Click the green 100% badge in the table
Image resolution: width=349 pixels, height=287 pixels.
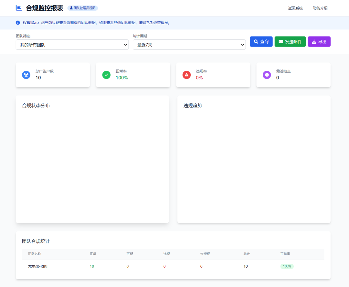tap(287, 266)
